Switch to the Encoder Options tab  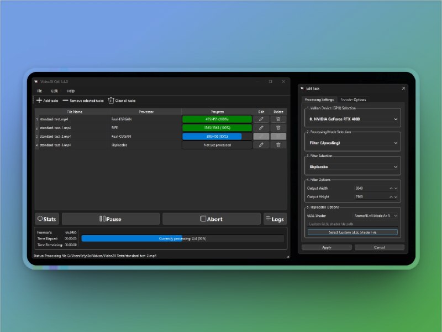pyautogui.click(x=353, y=100)
